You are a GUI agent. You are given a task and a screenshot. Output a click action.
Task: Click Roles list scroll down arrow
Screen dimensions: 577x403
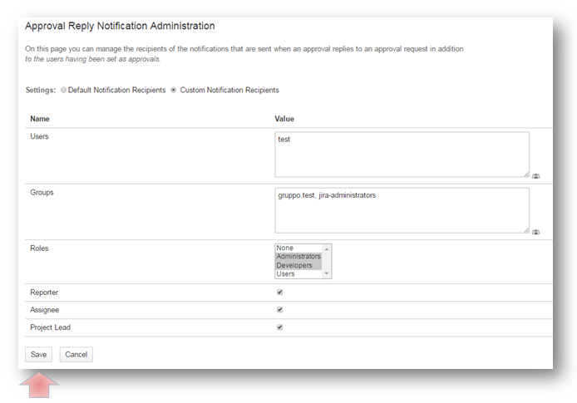click(327, 273)
